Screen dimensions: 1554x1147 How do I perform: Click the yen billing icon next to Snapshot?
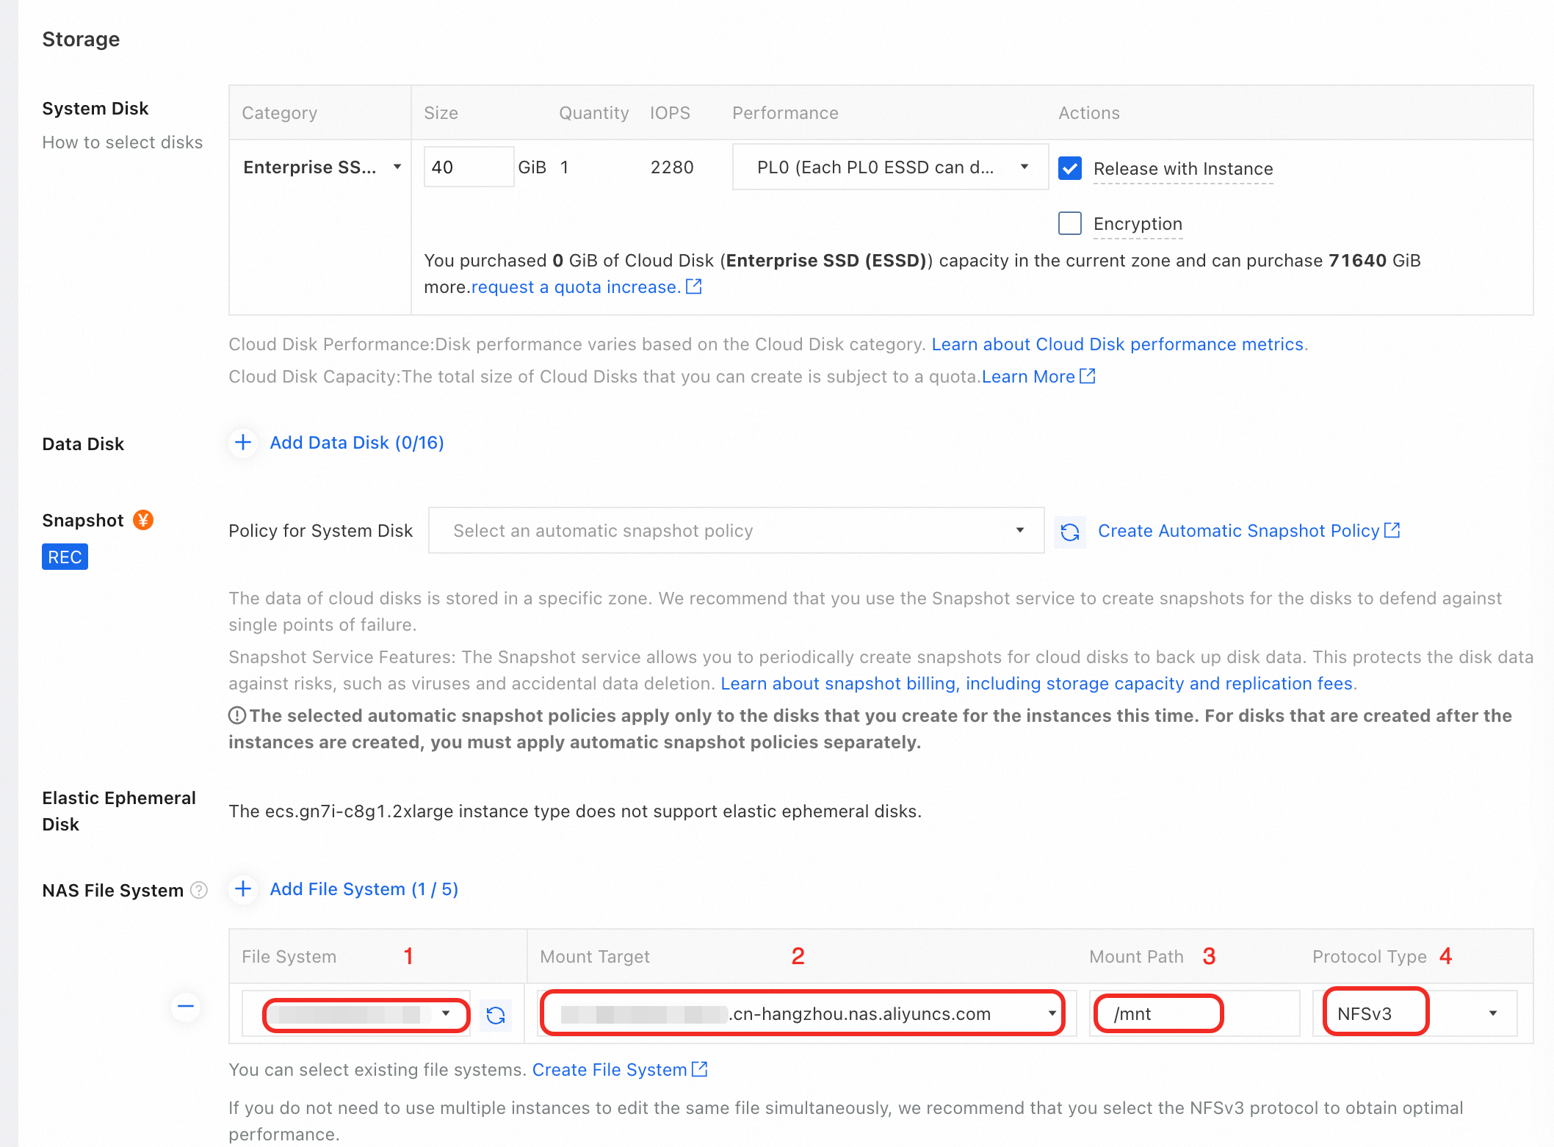click(143, 521)
